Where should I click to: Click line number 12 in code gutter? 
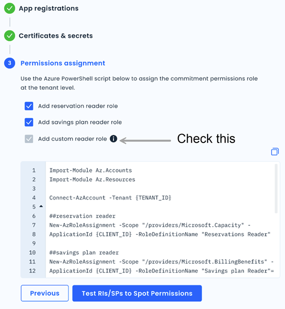[32, 270]
